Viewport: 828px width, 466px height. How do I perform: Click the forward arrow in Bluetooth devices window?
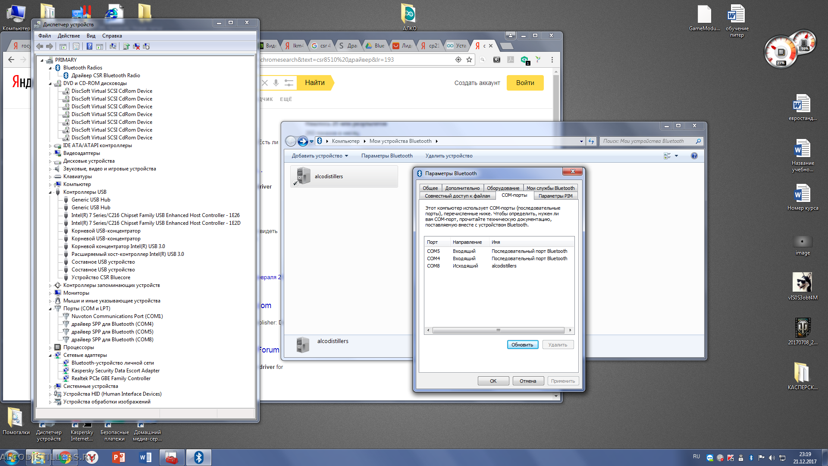click(303, 141)
